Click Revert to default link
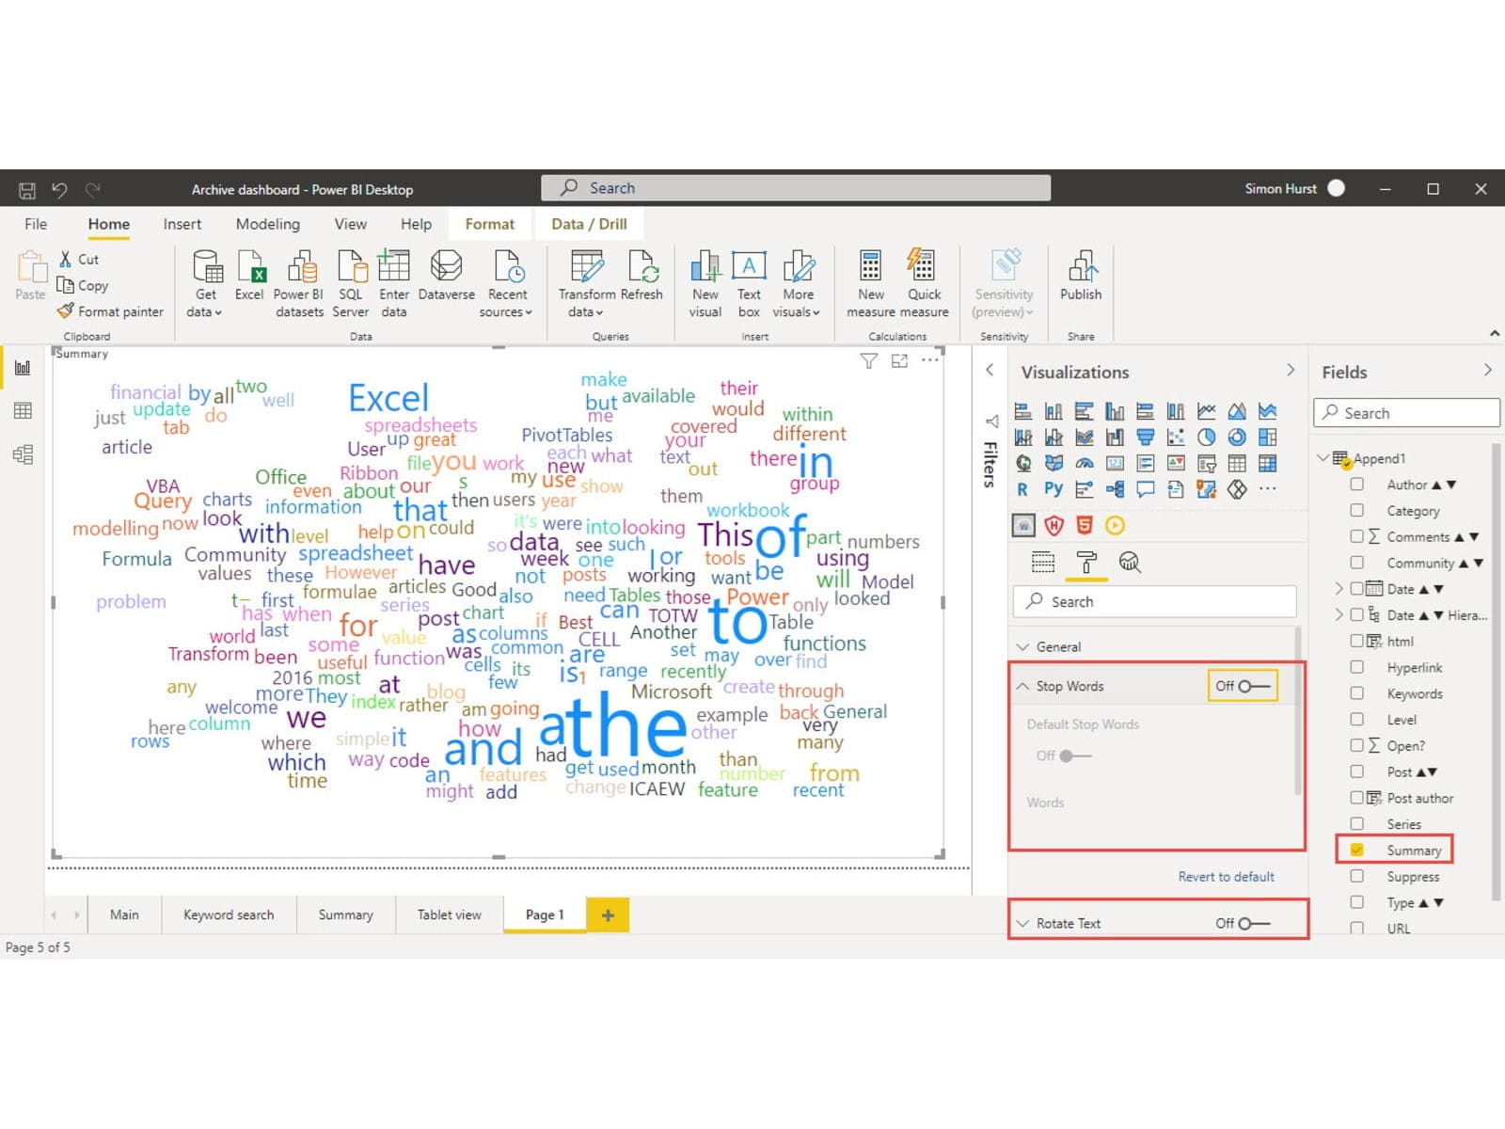 pyautogui.click(x=1226, y=876)
